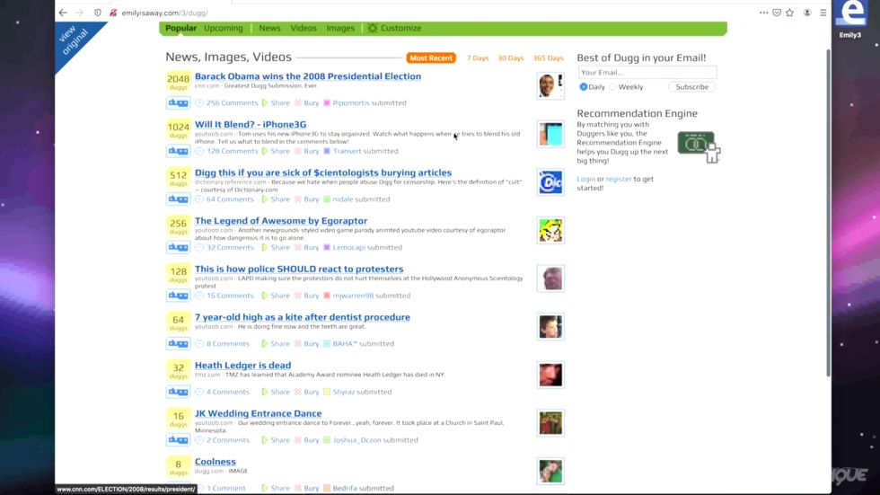880x495 pixels.
Task: Click dugg button for Will It Blend story
Action: pos(178,151)
